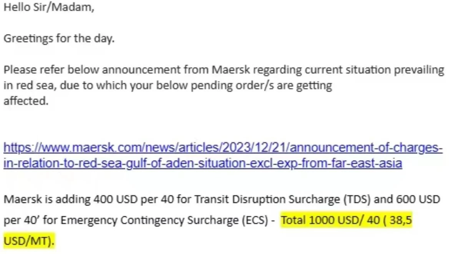Click the word "affected."

point(26,101)
